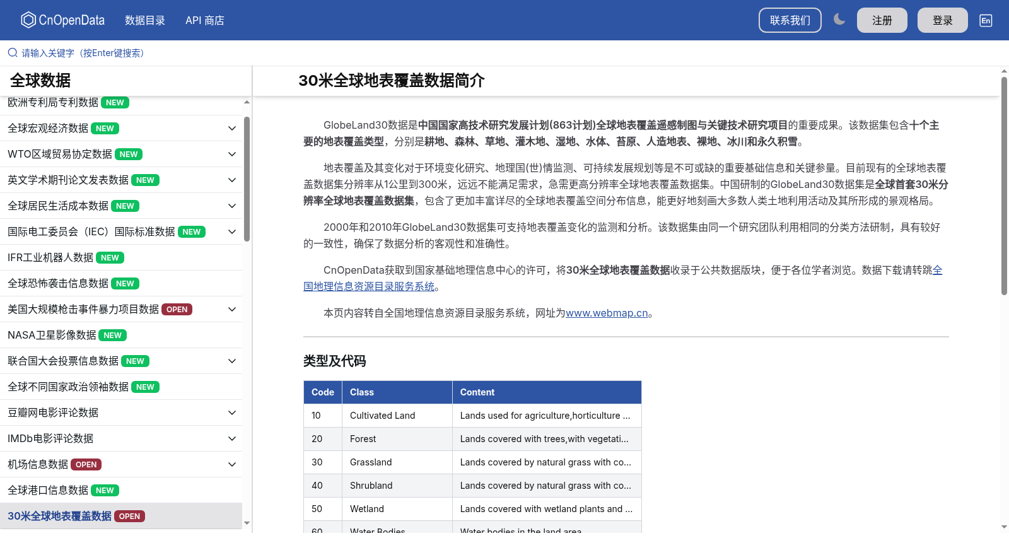Image resolution: width=1009 pixels, height=543 pixels.
Task: Select Grassland table cell
Action: tap(397, 462)
